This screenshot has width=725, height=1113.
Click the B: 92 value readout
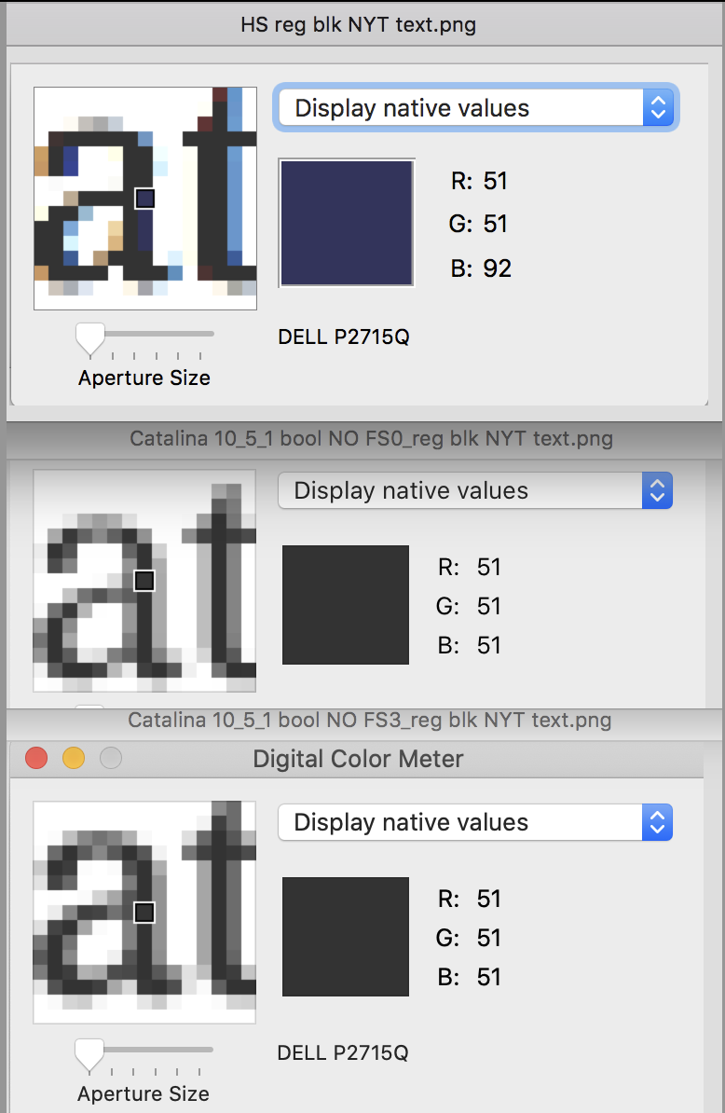[x=481, y=268]
